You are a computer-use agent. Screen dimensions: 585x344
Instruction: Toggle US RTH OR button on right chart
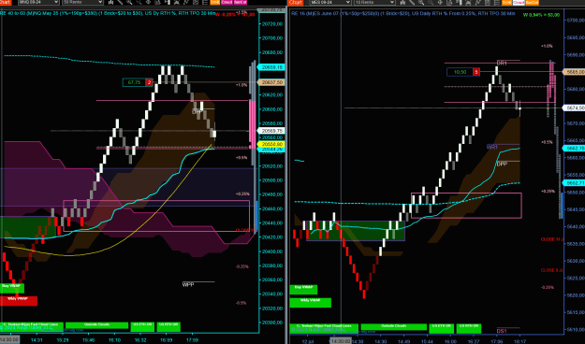click(469, 328)
